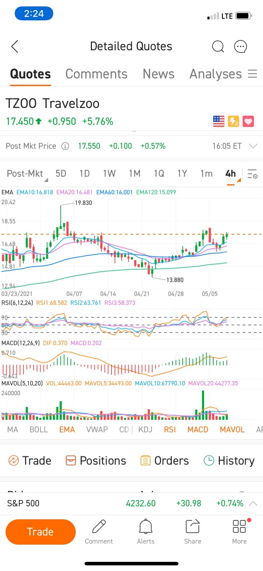Open Positions
This screenshot has width=263, height=571.
click(x=96, y=461)
